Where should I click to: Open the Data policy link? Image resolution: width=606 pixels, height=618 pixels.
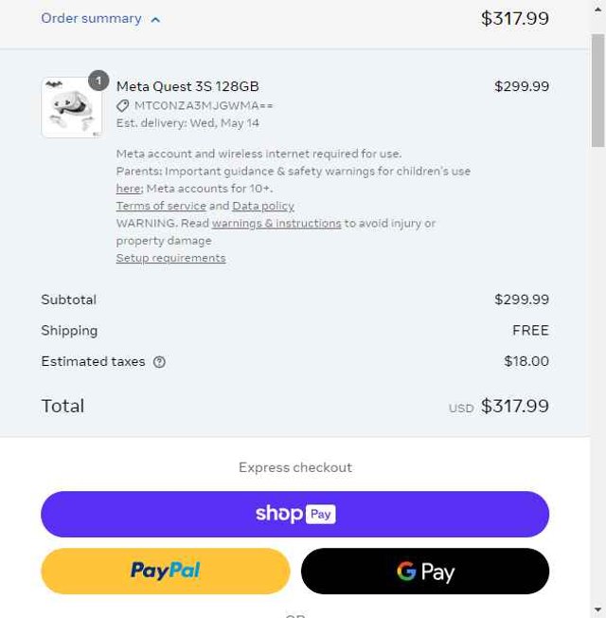pyautogui.click(x=263, y=206)
